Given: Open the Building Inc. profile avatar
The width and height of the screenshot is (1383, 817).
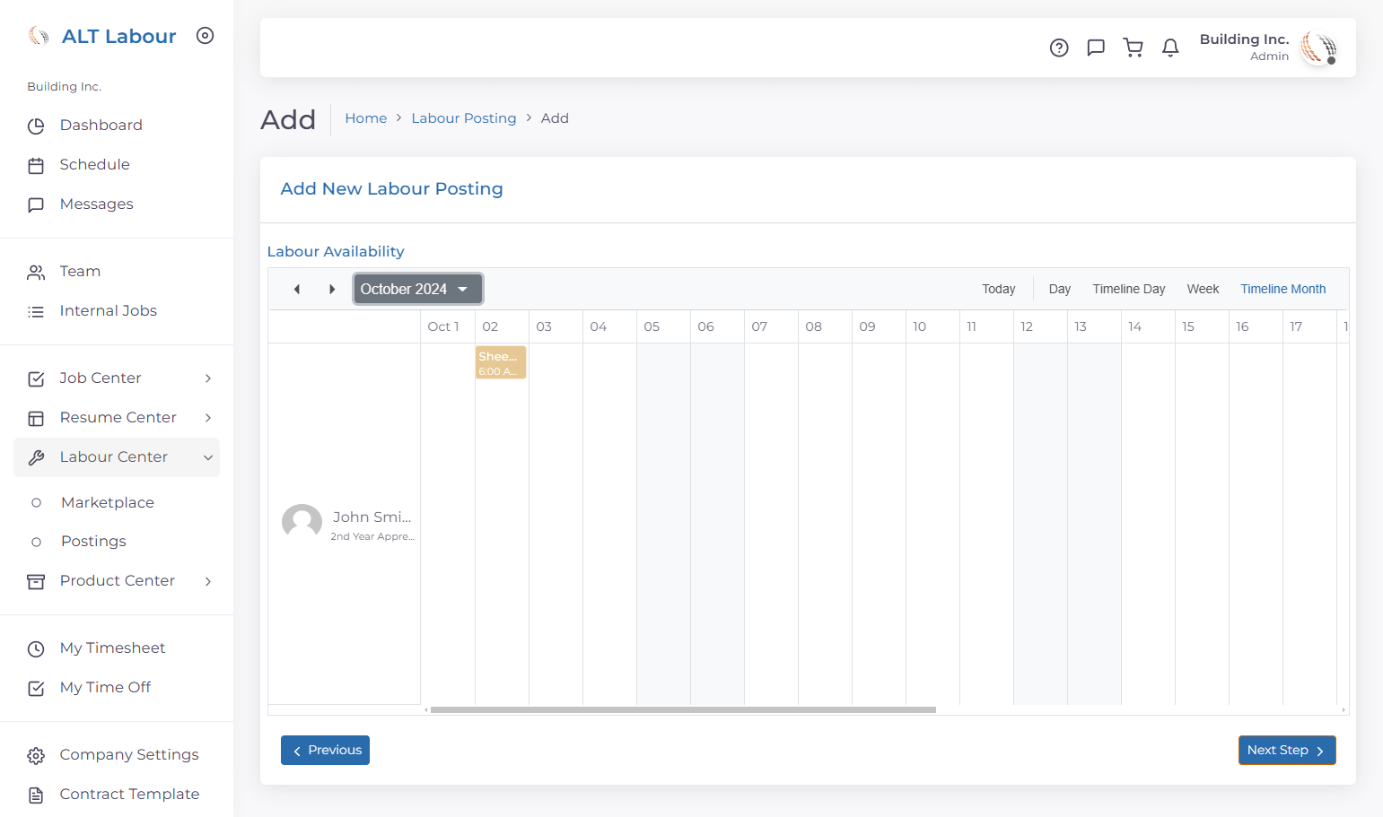Looking at the screenshot, I should point(1319,48).
